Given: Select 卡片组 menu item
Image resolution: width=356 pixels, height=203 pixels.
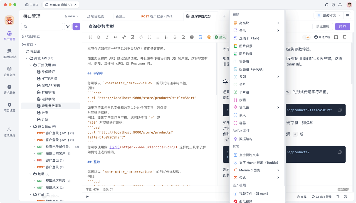Looking at the screenshot, I should [256, 92].
